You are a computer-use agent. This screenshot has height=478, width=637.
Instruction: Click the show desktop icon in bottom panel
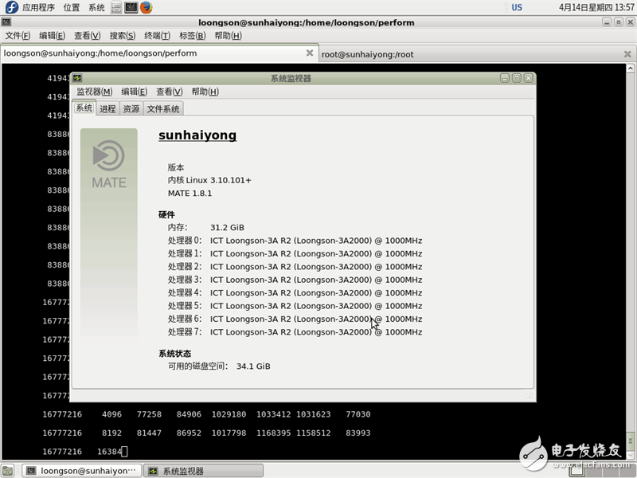tap(9, 471)
